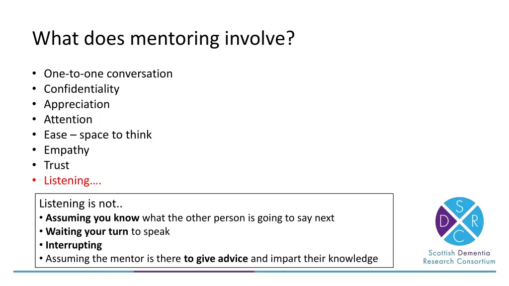Click 'Scottish Dementia Research Consortium' caption text

459,257
